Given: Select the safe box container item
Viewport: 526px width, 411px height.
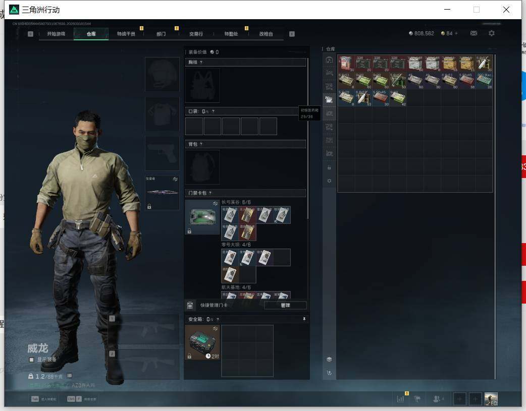Looking at the screenshot, I should tap(202, 342).
